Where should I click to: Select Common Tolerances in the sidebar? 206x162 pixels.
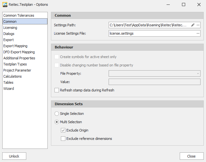[19, 15]
